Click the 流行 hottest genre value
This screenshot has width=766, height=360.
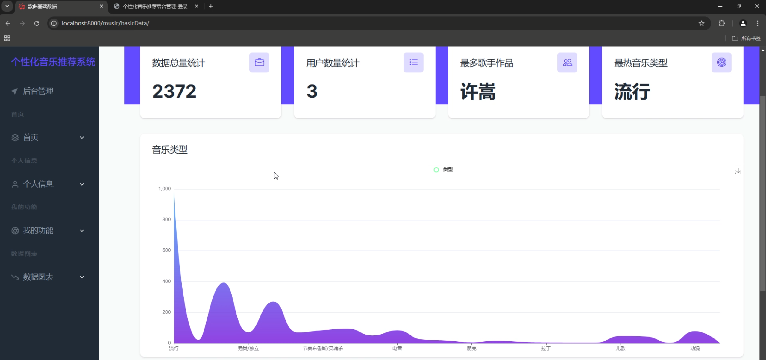click(632, 92)
